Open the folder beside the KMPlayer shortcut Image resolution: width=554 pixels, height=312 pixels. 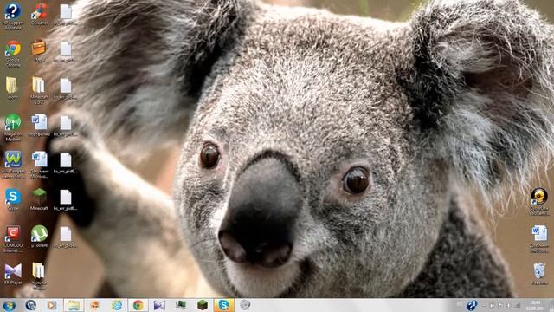(x=39, y=276)
